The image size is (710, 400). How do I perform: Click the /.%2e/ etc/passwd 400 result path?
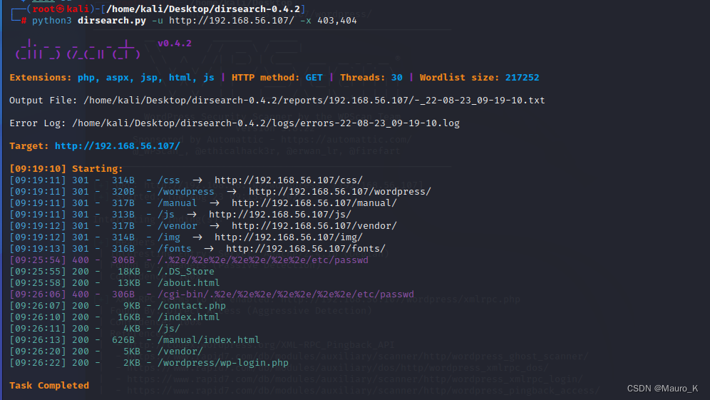(262, 260)
